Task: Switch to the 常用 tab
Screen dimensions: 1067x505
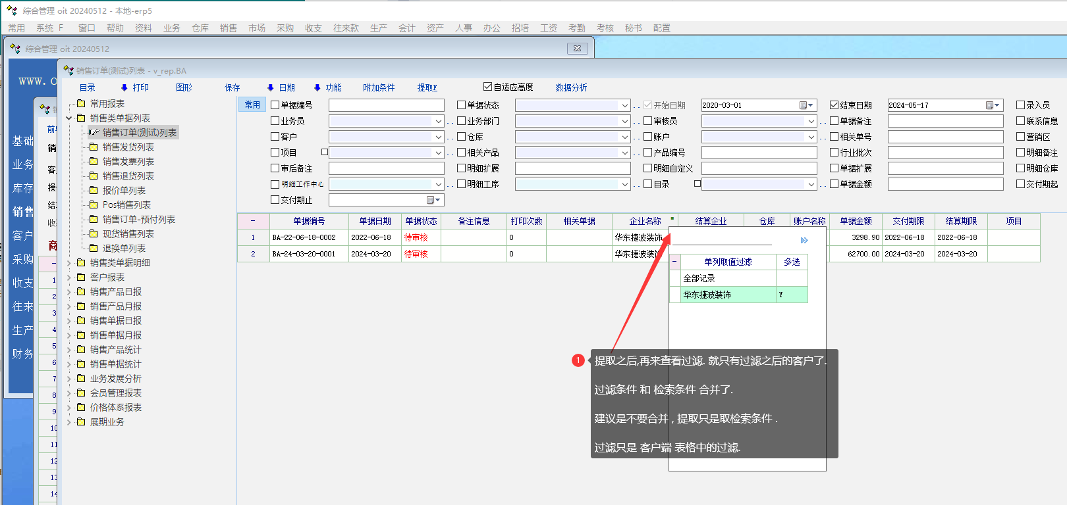Action: click(252, 105)
